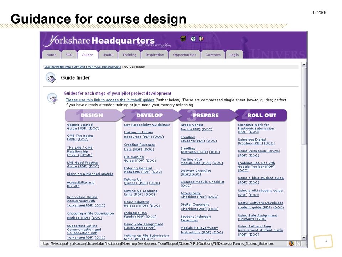Screen dimensions: 342x257
Task: Click the Login tab
Action: 234,55
